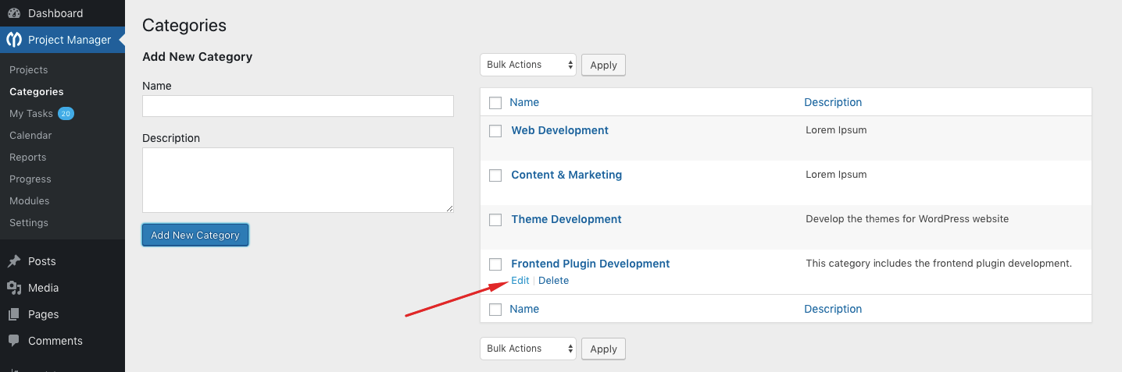Click Delete under Frontend Plugin Development
The image size is (1122, 372).
point(554,281)
